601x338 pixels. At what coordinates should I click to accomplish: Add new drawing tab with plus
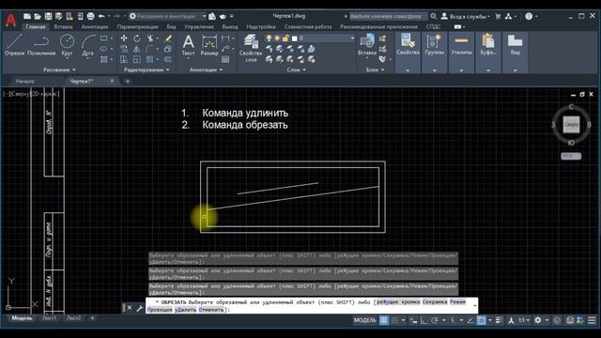[128, 82]
